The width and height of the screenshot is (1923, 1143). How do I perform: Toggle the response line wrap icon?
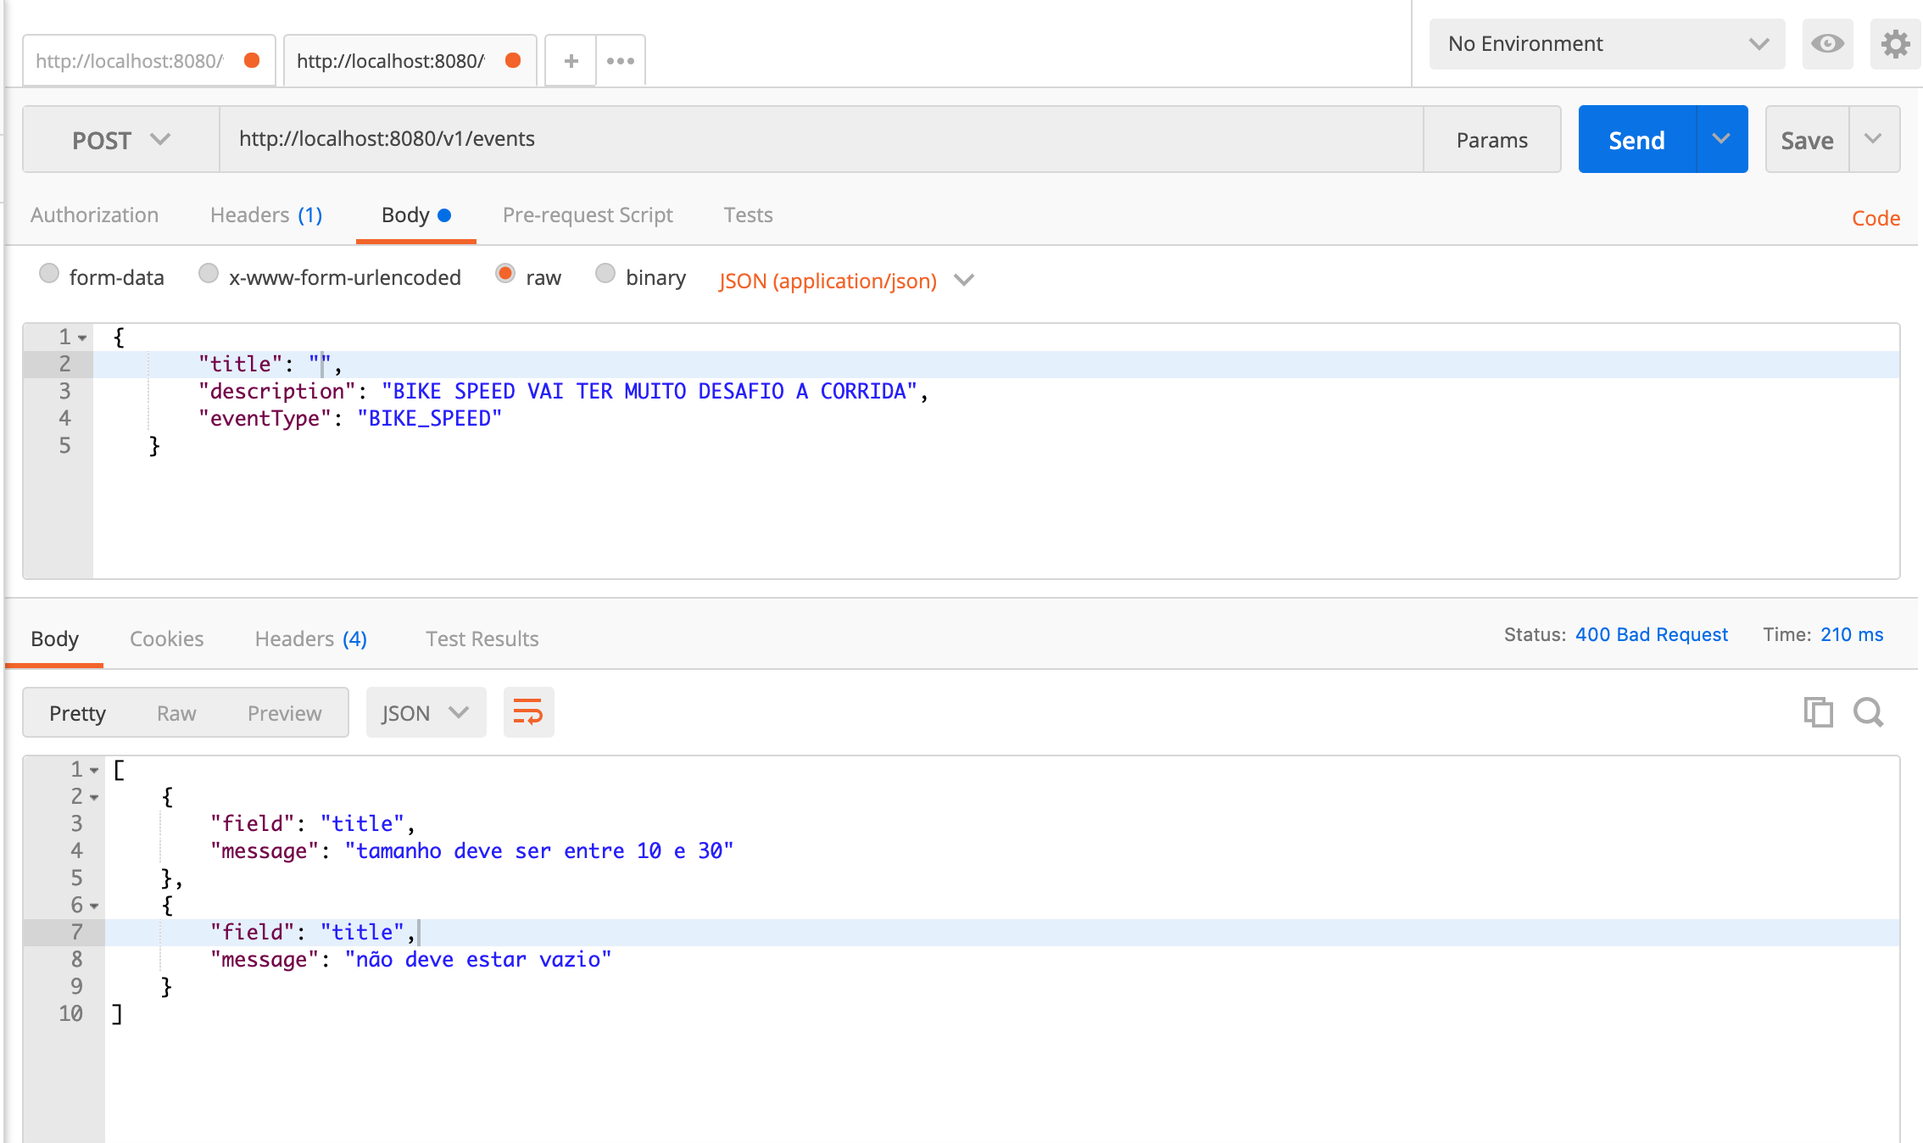(x=528, y=712)
